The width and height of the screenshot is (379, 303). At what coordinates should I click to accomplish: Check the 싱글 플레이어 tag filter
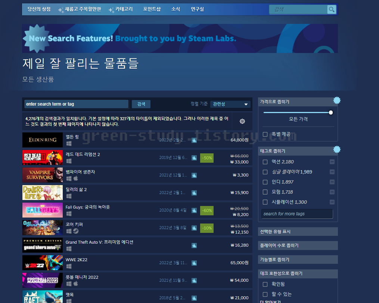tap(265, 172)
